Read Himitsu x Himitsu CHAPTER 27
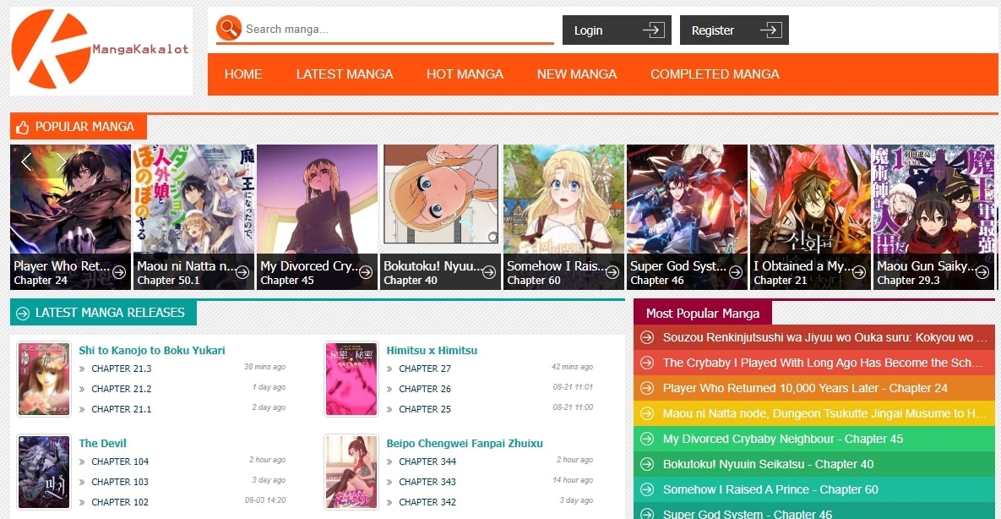Image resolution: width=1001 pixels, height=519 pixels. click(425, 369)
